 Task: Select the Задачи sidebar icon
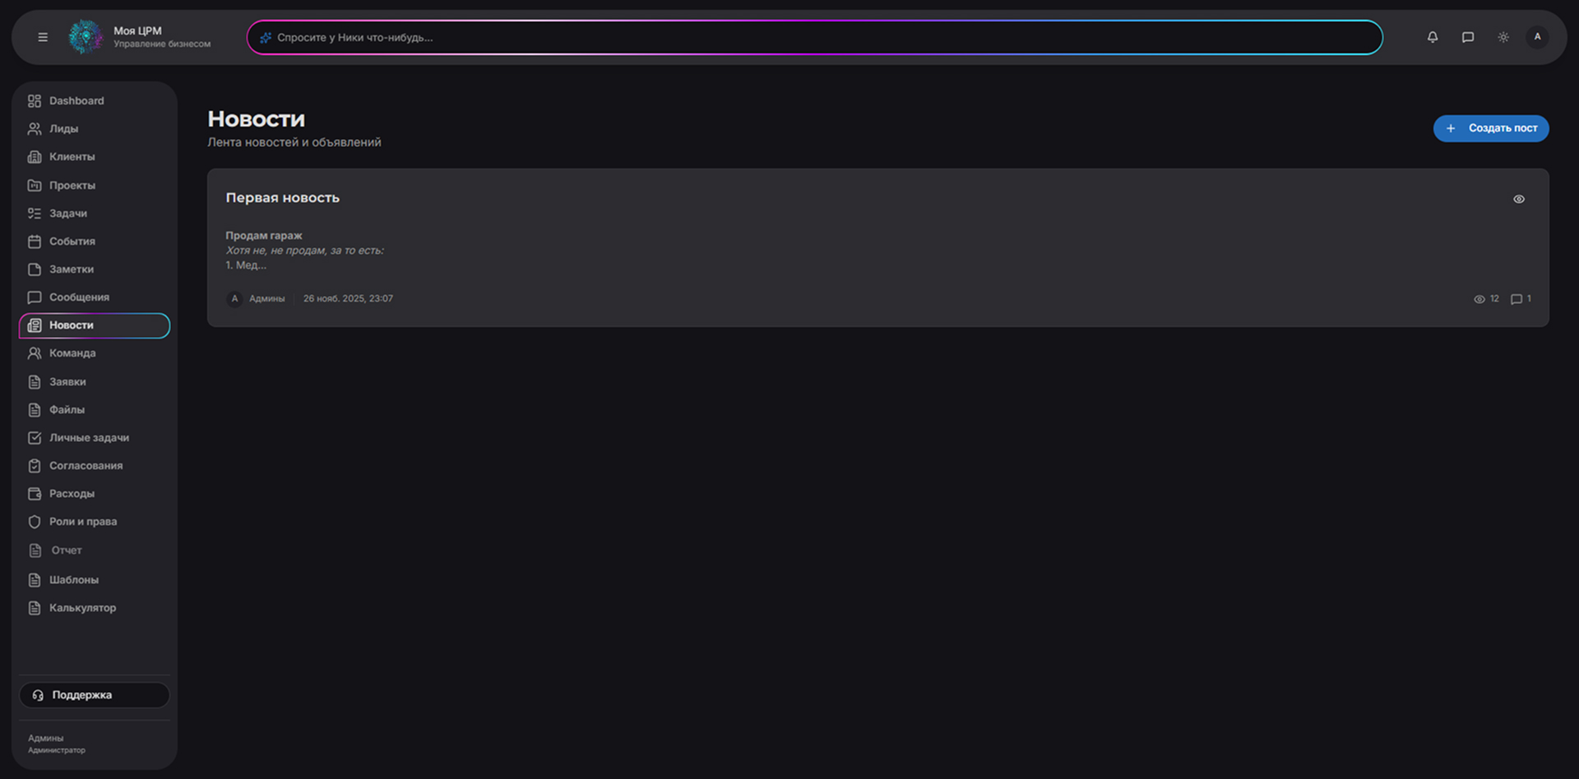click(x=35, y=214)
